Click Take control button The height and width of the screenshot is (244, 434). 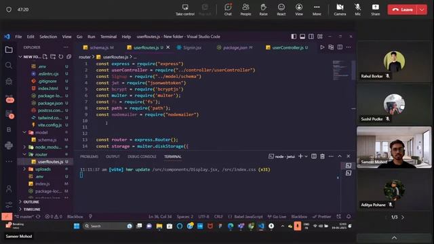point(185,9)
